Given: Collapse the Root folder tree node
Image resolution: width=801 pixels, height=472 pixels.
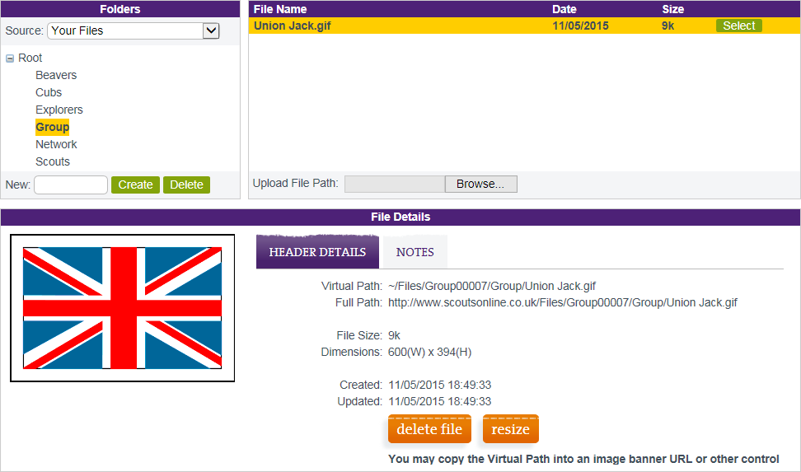Looking at the screenshot, I should pos(10,58).
